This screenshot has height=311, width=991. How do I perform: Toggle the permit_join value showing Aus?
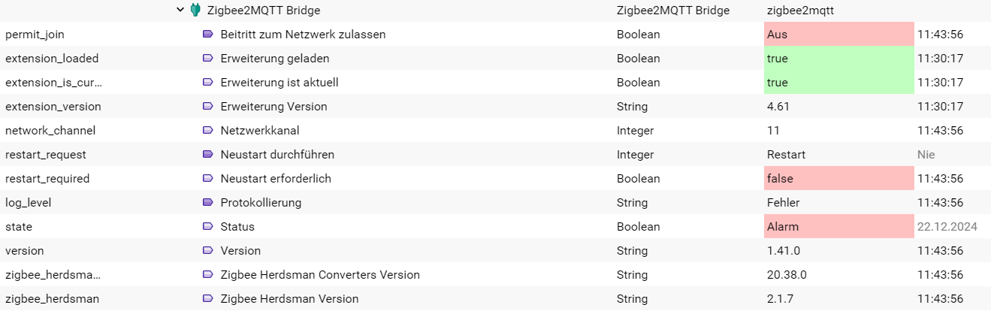coord(838,35)
